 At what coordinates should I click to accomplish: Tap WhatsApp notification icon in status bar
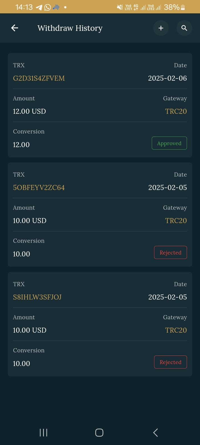click(x=47, y=7)
